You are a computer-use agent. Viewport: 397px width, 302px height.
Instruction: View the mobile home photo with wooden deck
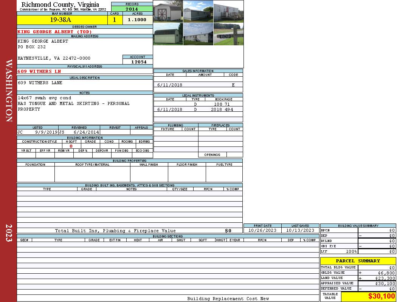[x=228, y=11]
